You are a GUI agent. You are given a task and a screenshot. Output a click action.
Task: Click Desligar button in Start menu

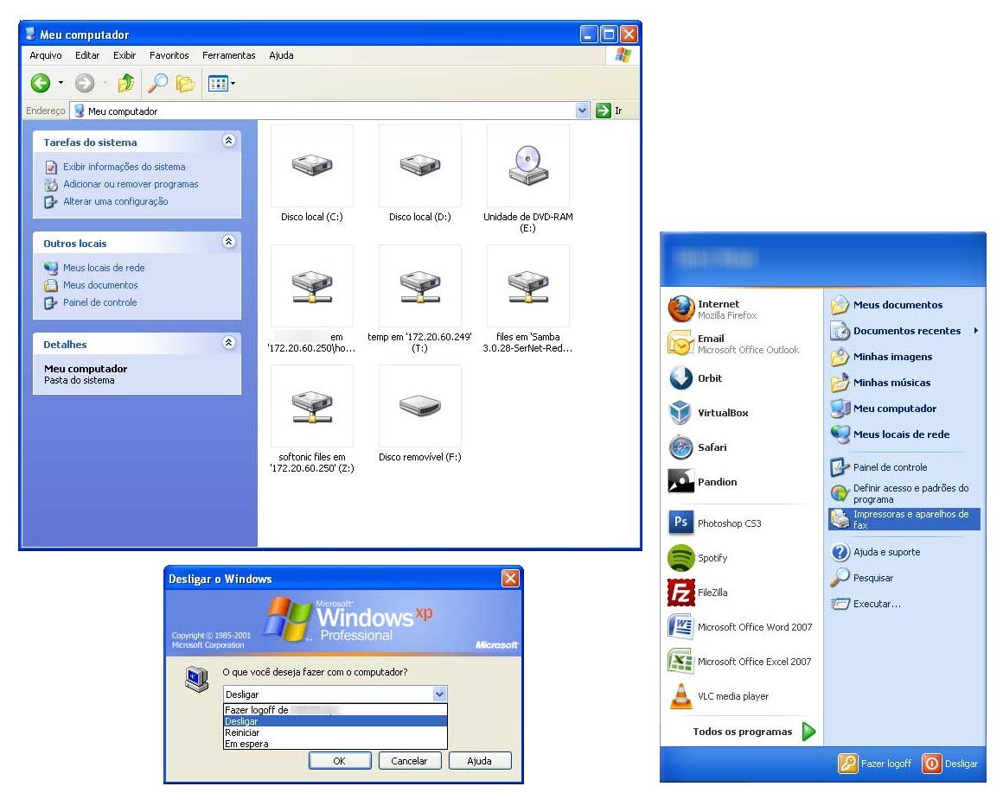click(x=950, y=764)
